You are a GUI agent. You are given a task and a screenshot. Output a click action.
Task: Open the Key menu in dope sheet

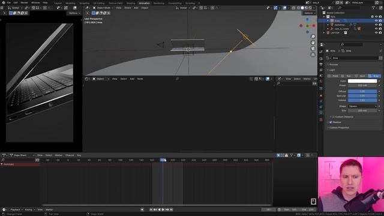tap(79, 155)
